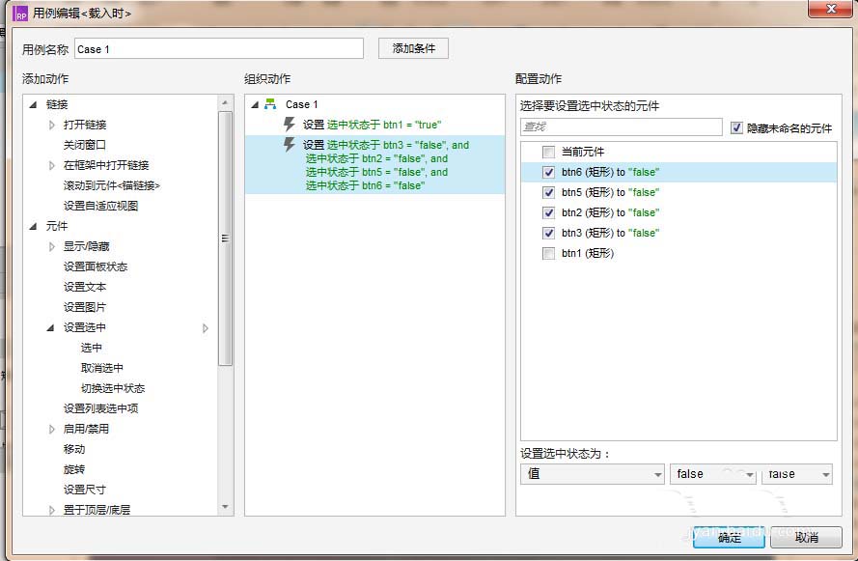Expand the 打开链接 item
Image resolution: width=858 pixels, height=561 pixels.
pyautogui.click(x=51, y=125)
